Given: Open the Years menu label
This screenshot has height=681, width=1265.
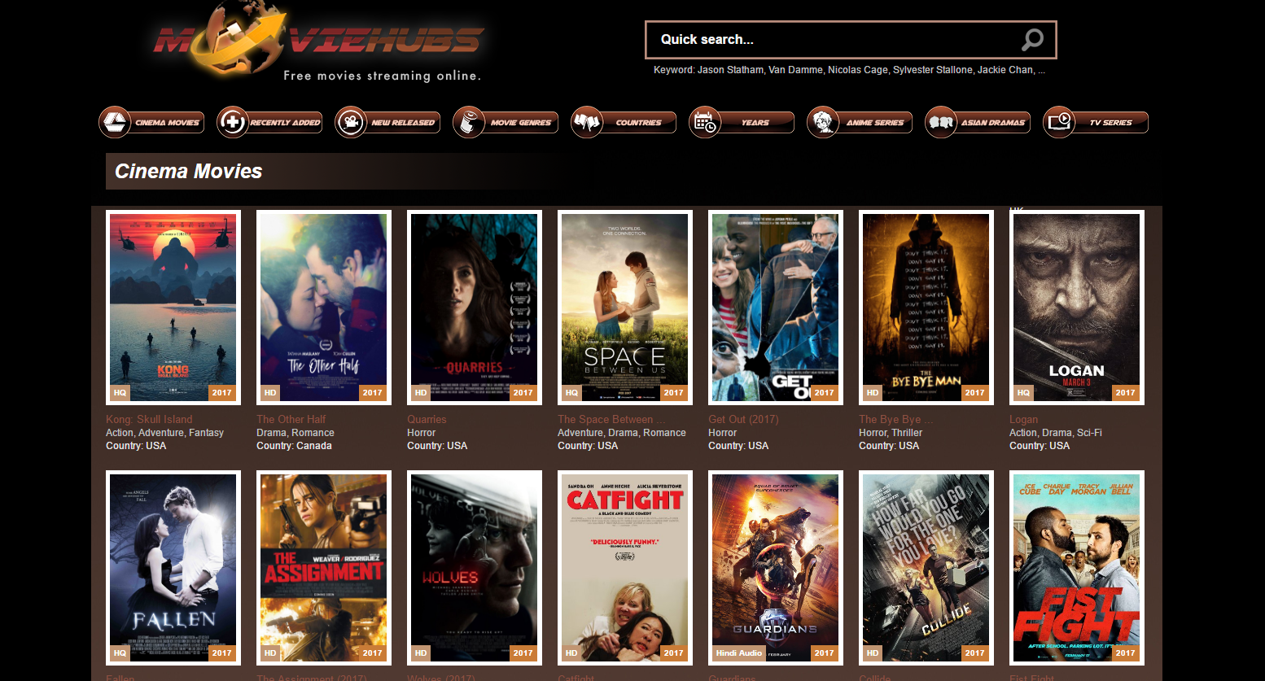Looking at the screenshot, I should point(755,123).
